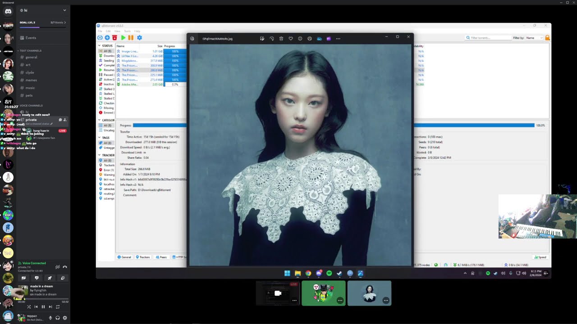Viewport: 577px width, 324px height.
Task: Open the Trackers tab in qBittorrent
Action: [143, 257]
